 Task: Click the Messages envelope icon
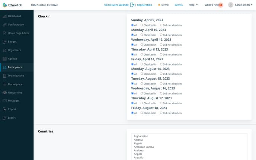point(4,101)
